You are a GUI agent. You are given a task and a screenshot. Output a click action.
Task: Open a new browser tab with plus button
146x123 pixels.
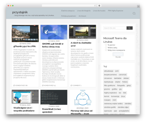tap(138, 6)
